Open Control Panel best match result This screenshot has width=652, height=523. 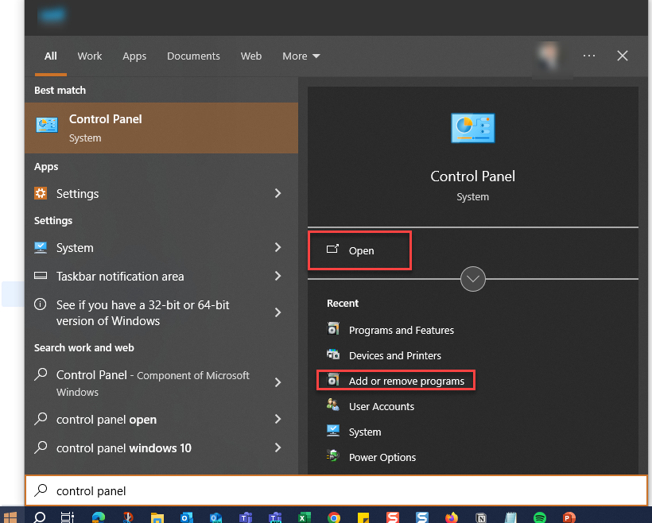pos(161,128)
